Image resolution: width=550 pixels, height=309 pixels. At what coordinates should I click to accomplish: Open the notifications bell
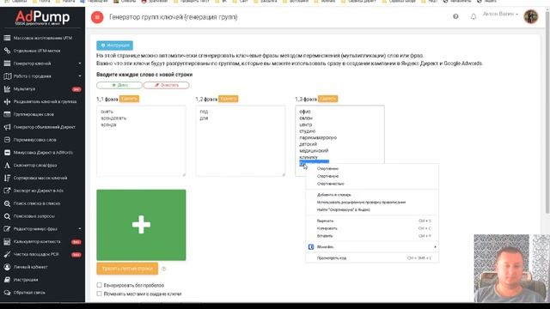click(x=474, y=16)
